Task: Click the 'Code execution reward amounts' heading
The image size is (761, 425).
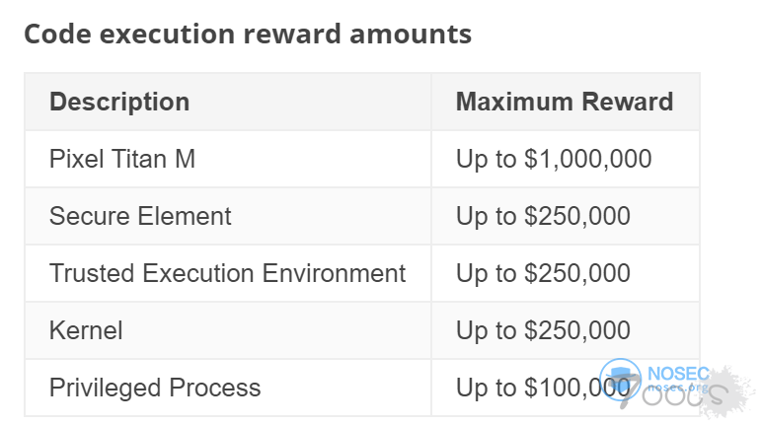Action: click(x=248, y=35)
